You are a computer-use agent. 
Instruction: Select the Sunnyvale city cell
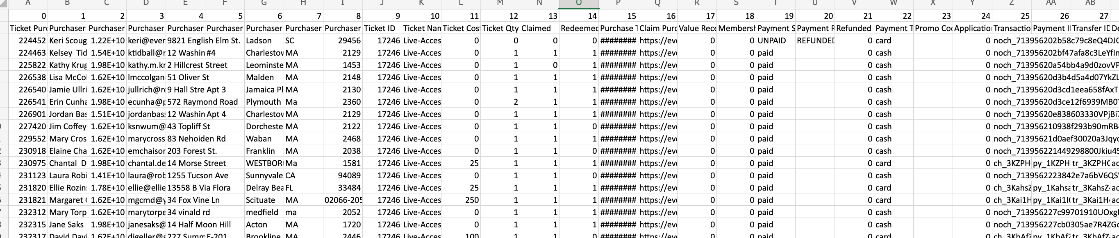(x=264, y=175)
